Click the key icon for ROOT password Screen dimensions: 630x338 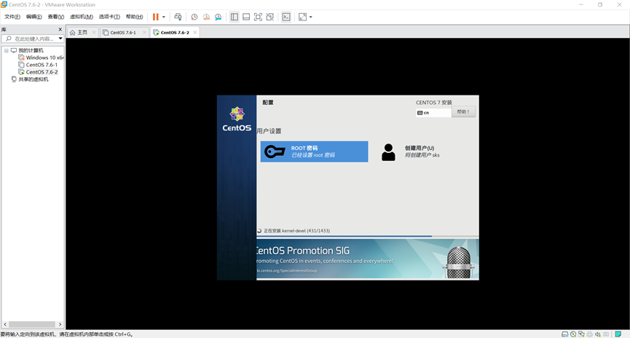pyautogui.click(x=275, y=152)
